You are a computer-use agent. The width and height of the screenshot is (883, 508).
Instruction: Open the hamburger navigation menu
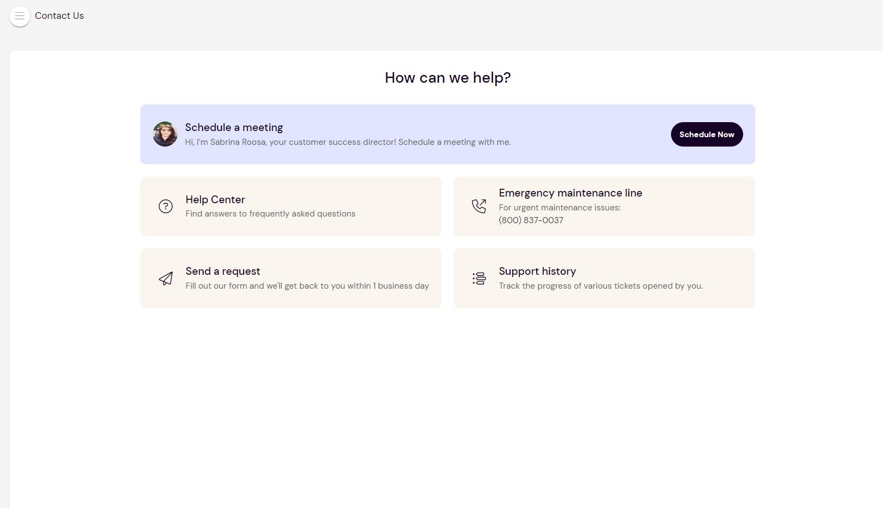[x=19, y=16]
